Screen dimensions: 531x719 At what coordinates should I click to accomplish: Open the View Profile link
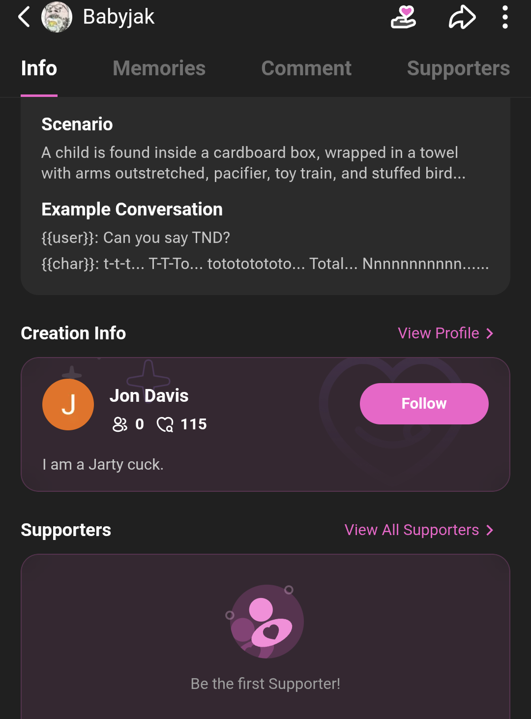tap(439, 333)
